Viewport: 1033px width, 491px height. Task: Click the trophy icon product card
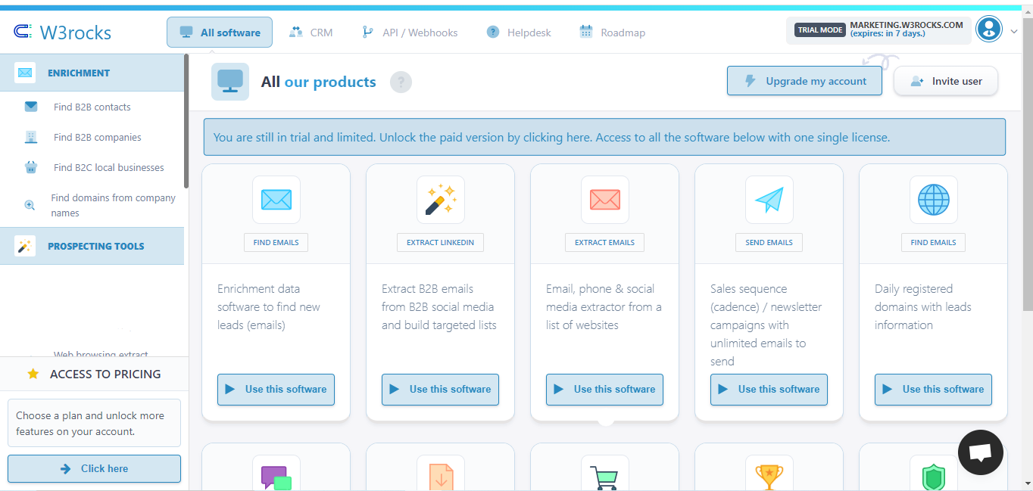click(769, 475)
